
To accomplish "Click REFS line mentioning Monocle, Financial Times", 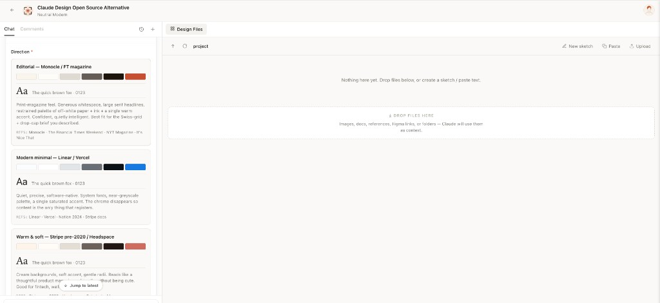I will tap(79, 135).
